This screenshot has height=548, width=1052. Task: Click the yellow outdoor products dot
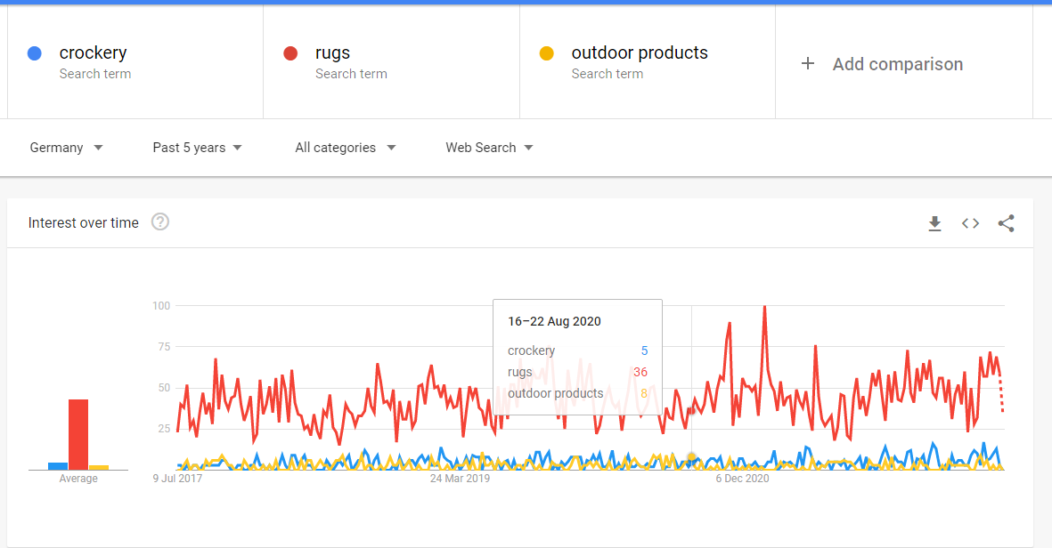coord(547,53)
